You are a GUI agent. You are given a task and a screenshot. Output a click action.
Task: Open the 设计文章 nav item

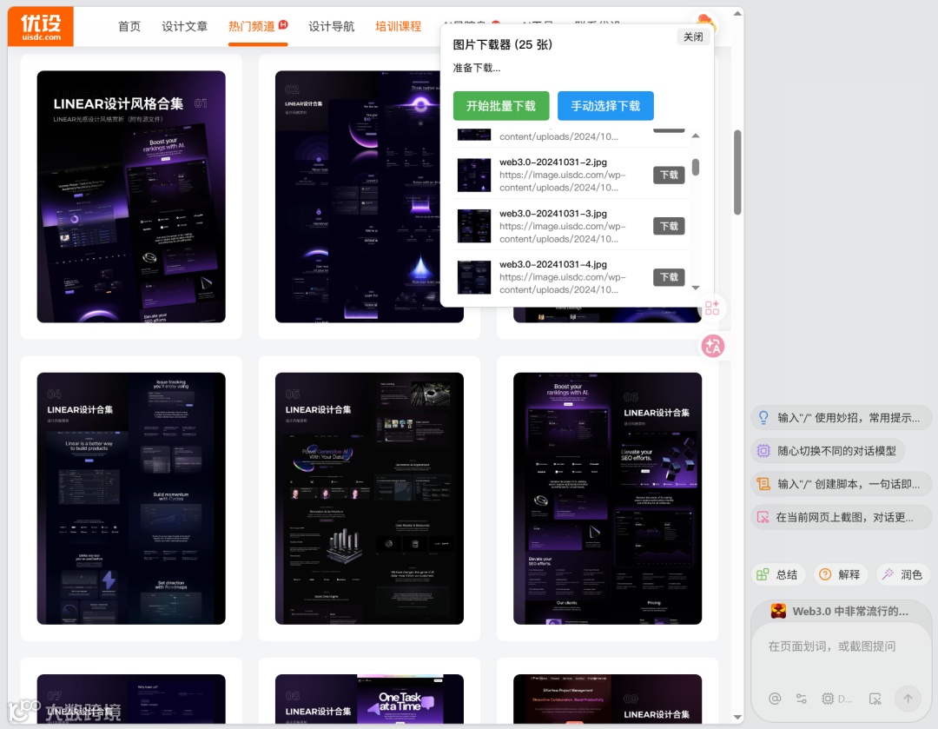pyautogui.click(x=184, y=26)
